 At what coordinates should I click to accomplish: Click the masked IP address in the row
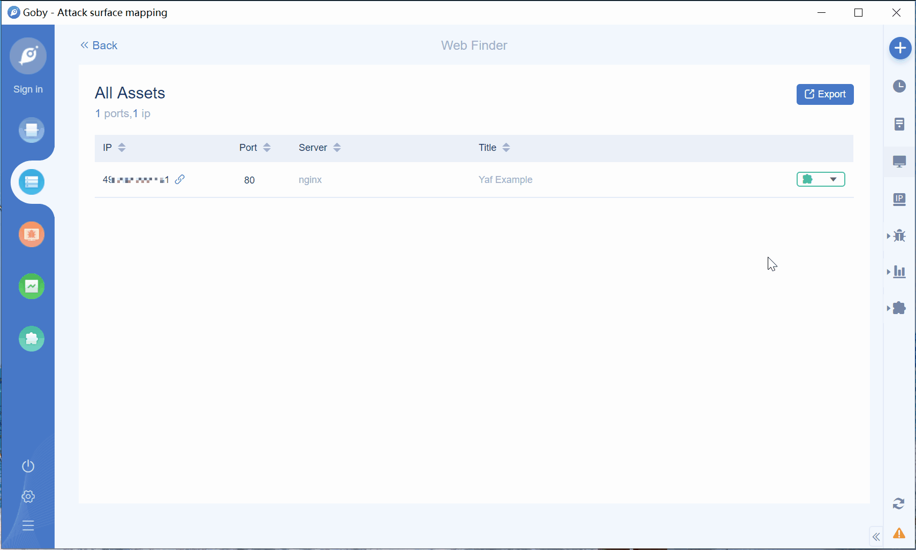(x=136, y=180)
